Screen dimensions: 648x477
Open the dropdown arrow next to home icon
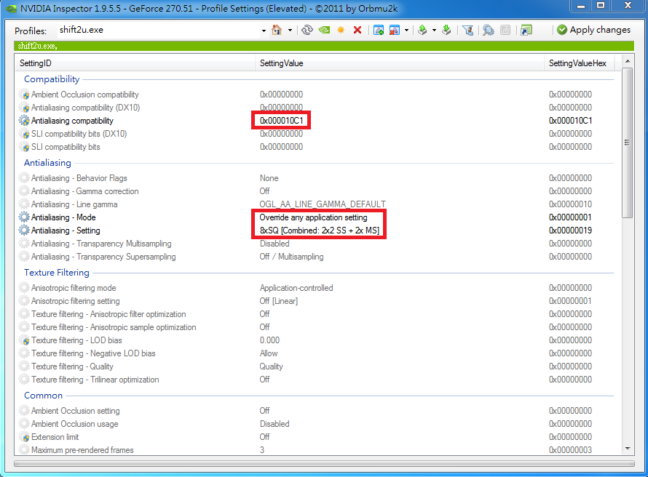pyautogui.click(x=290, y=31)
